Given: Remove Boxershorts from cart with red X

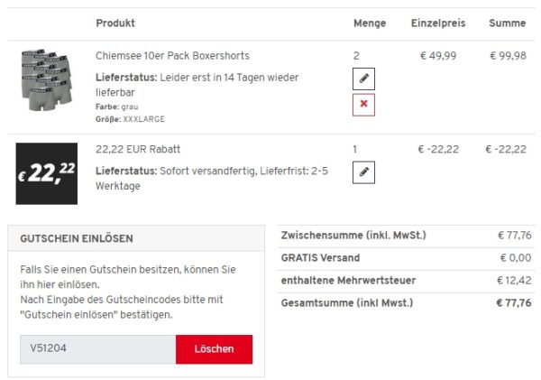Looking at the screenshot, I should (363, 105).
